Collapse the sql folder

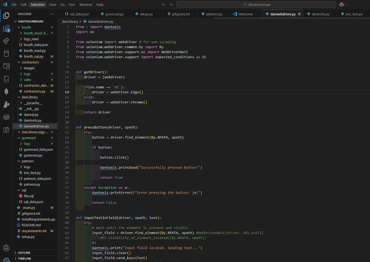tap(35, 190)
